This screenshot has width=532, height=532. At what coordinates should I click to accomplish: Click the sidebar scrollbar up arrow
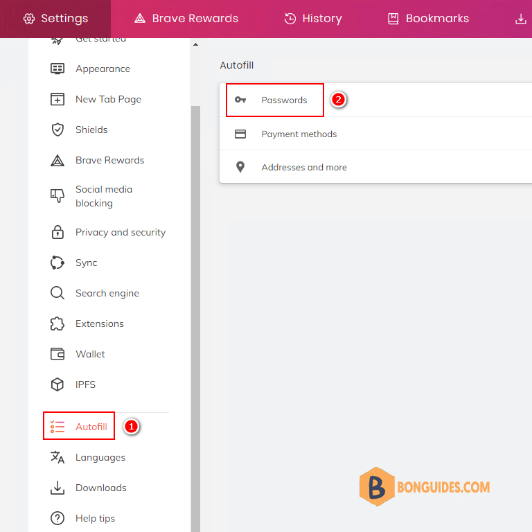click(196, 44)
